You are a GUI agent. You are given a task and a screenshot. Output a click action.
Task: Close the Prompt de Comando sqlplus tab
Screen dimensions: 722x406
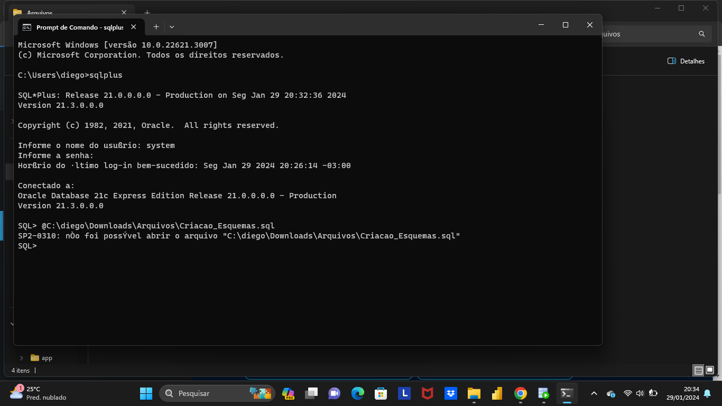[134, 27]
